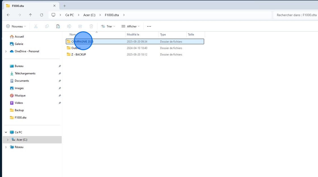Screen dimensions: 318x177
Task: Click the pin icon beside Documents
Action: point(60,81)
